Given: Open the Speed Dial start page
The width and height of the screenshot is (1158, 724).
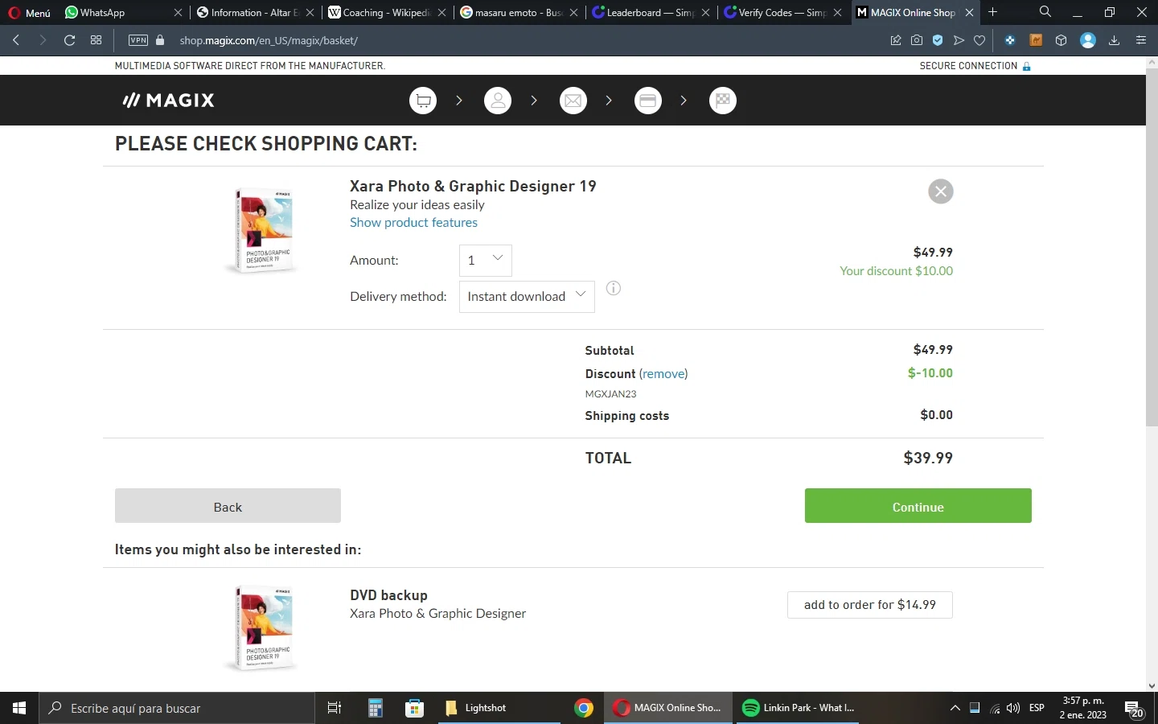Looking at the screenshot, I should click(x=96, y=40).
